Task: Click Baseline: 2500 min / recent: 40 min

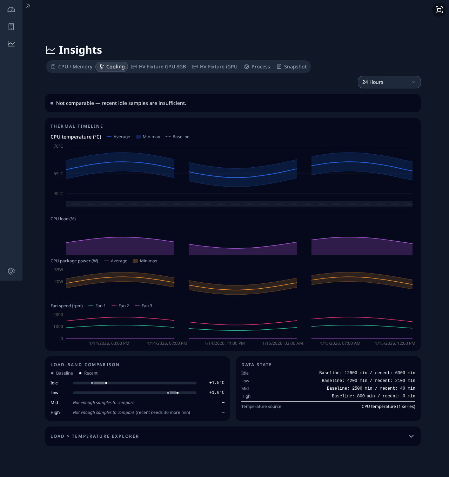Action: point(371,388)
